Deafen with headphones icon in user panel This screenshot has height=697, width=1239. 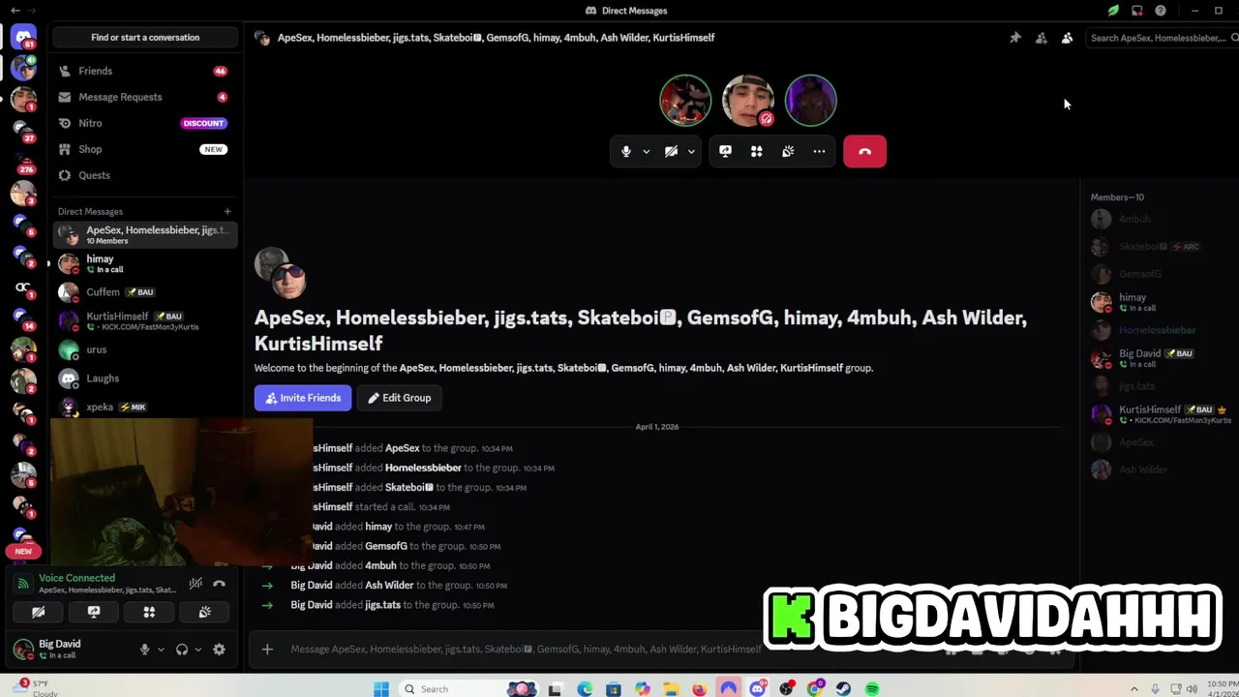click(x=181, y=650)
